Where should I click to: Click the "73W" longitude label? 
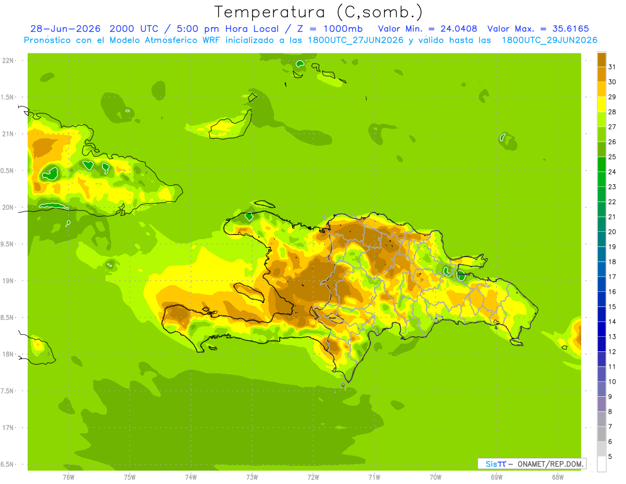click(x=252, y=477)
